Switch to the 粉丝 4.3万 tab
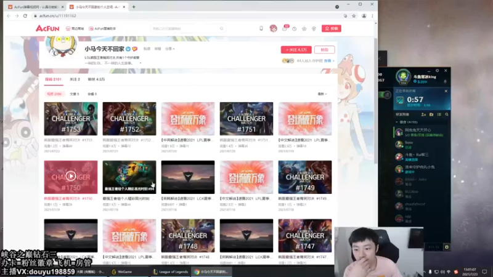 tap(96, 79)
